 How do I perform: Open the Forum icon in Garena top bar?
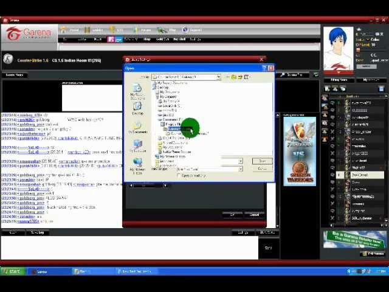point(136,30)
